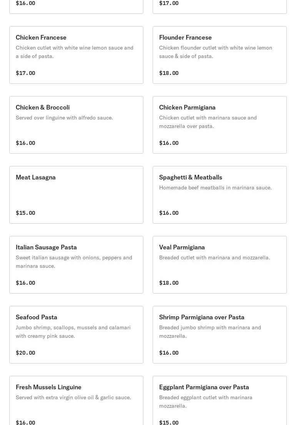Click the Seafood Pasta $20.00 price
This screenshot has width=296, height=425.
[x=25, y=353]
